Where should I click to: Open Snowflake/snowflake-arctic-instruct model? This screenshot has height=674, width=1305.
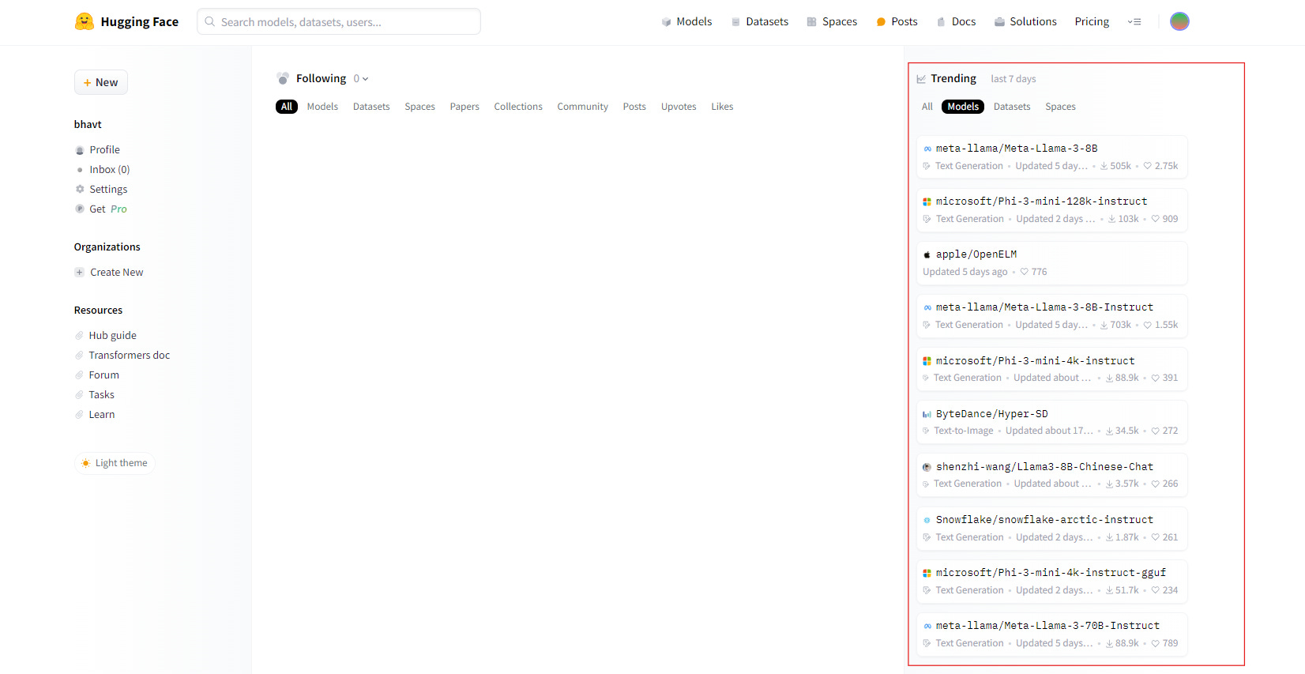point(1052,528)
